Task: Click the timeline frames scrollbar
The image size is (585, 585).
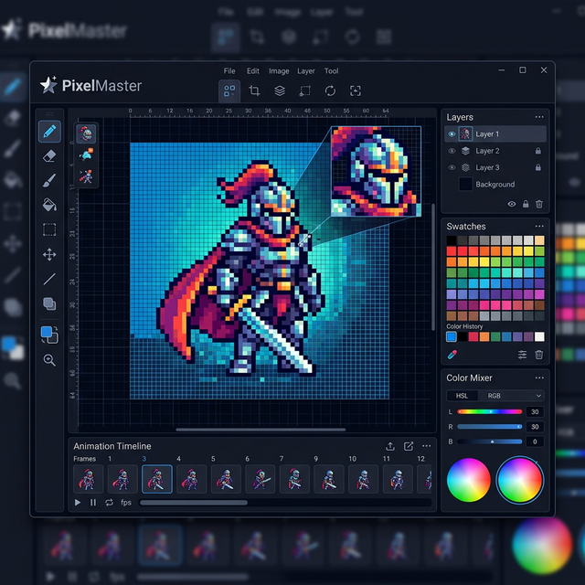Action: tap(194, 503)
